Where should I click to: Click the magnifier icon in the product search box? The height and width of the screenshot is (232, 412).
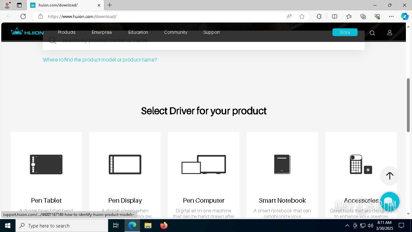point(52,41)
